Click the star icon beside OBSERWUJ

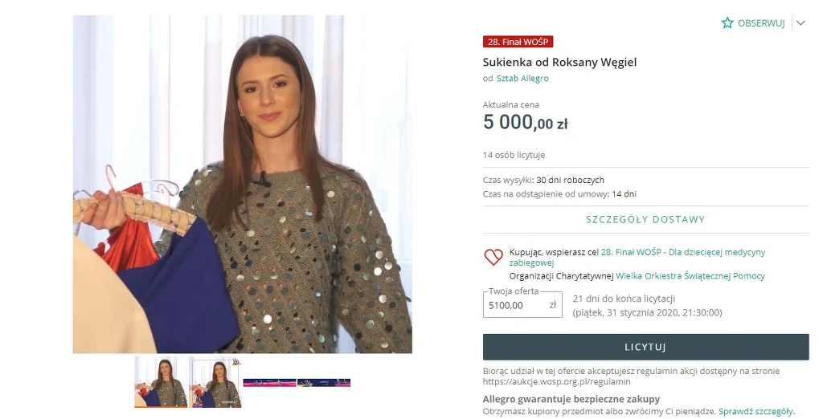(727, 22)
